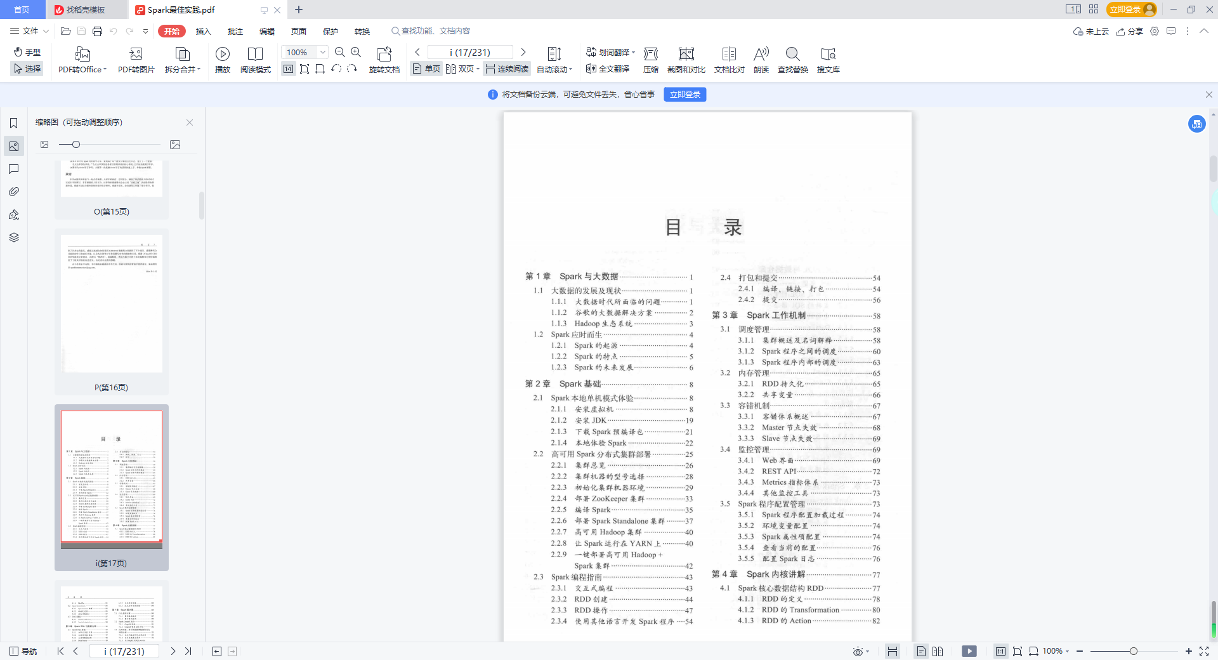The height and width of the screenshot is (660, 1218).
Task: Switch to the 插入 ribbon tab
Action: pyautogui.click(x=203, y=31)
